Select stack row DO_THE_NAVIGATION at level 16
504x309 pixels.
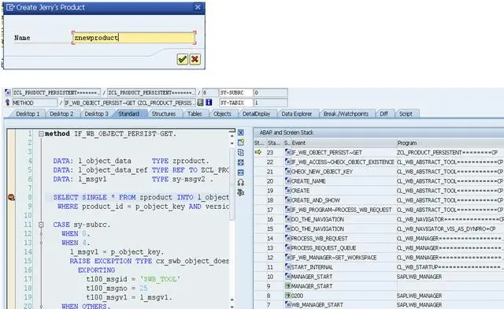[x=379, y=219]
